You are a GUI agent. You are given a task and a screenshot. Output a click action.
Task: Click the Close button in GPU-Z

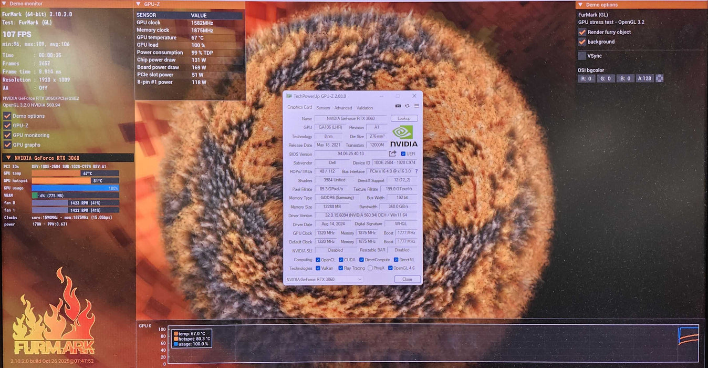[407, 279]
